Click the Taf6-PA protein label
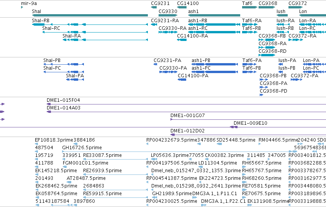The height and width of the screenshot is (207, 326). (x=252, y=60)
